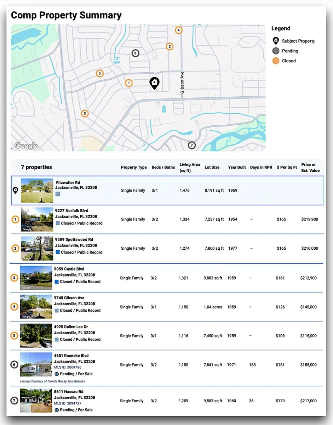Click the Property Type column header
333x425 pixels.
(x=134, y=168)
